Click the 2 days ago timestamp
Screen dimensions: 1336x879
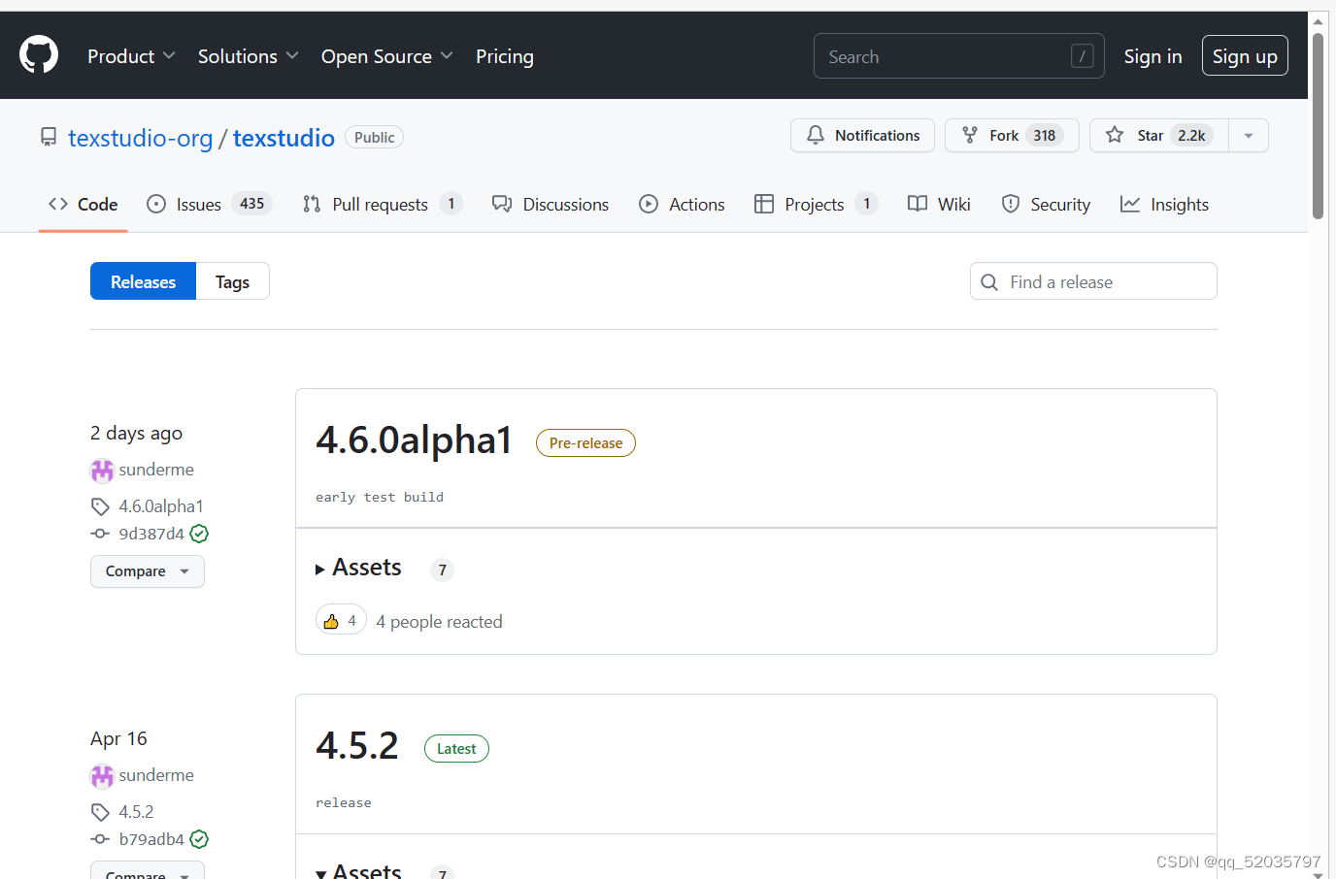pyautogui.click(x=136, y=433)
